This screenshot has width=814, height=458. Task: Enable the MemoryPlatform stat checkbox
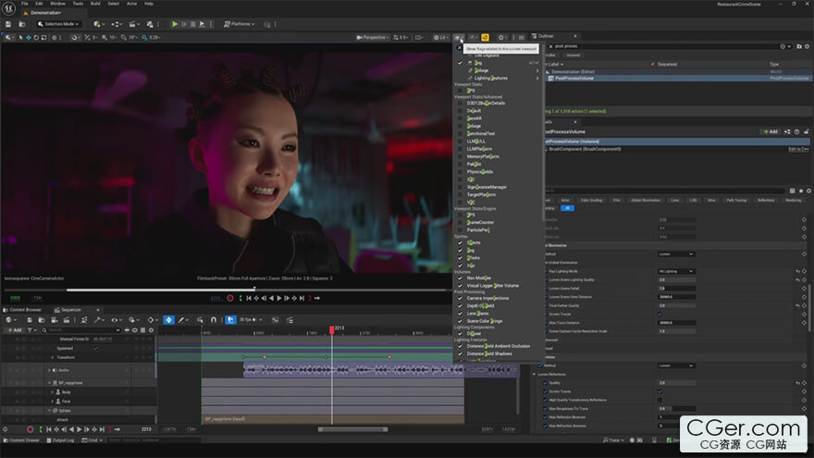460,155
